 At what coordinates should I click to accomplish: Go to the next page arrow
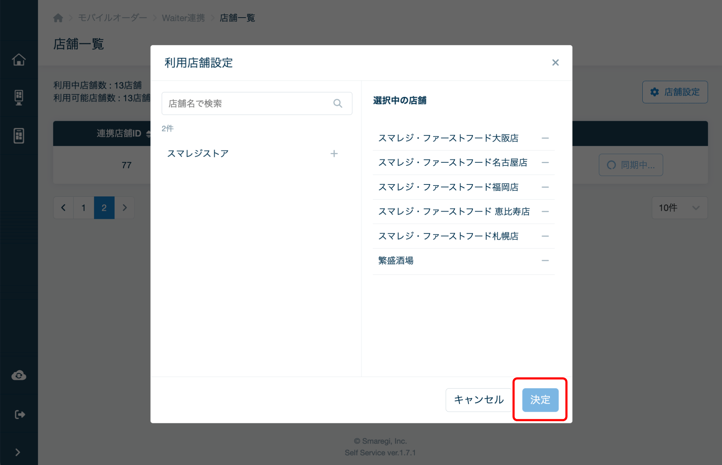tap(124, 208)
